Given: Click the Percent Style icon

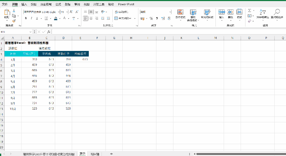Looking at the screenshot, I should 151,19.
